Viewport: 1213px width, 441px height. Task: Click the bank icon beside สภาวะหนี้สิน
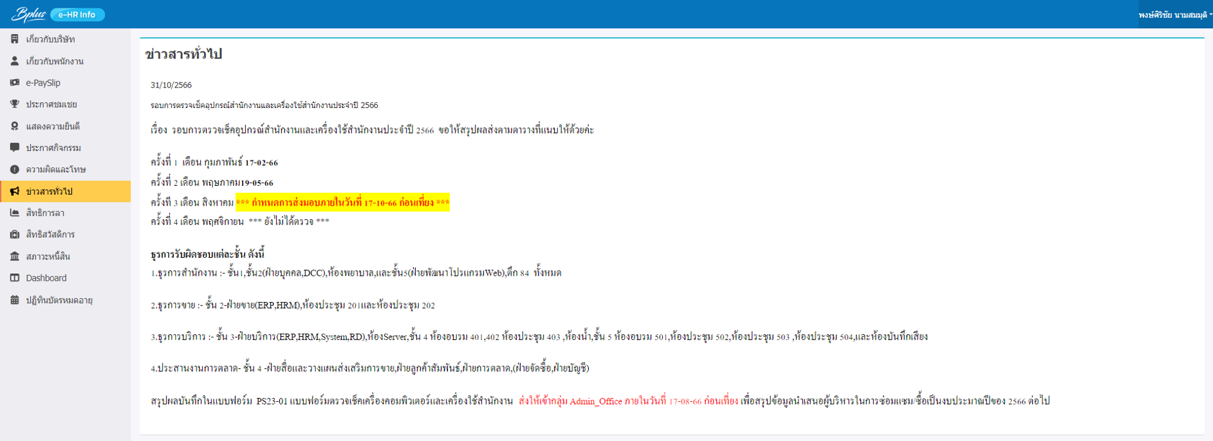[x=15, y=256]
